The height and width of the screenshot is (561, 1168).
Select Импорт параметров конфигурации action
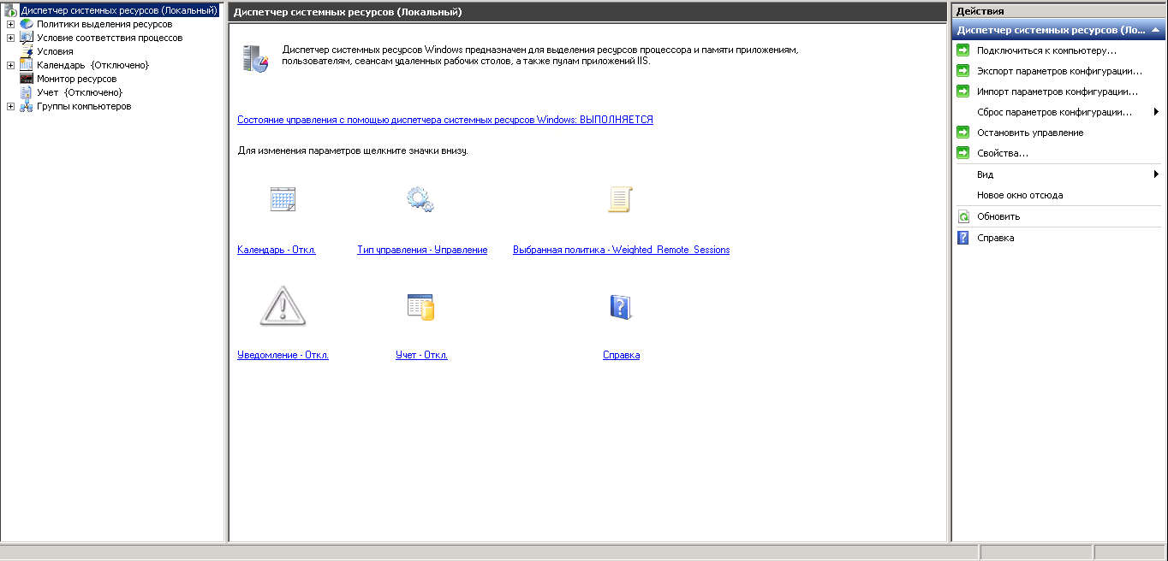1058,92
